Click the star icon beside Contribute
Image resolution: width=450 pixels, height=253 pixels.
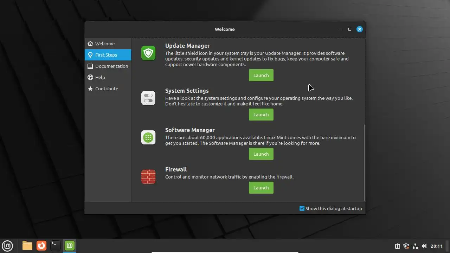(90, 89)
